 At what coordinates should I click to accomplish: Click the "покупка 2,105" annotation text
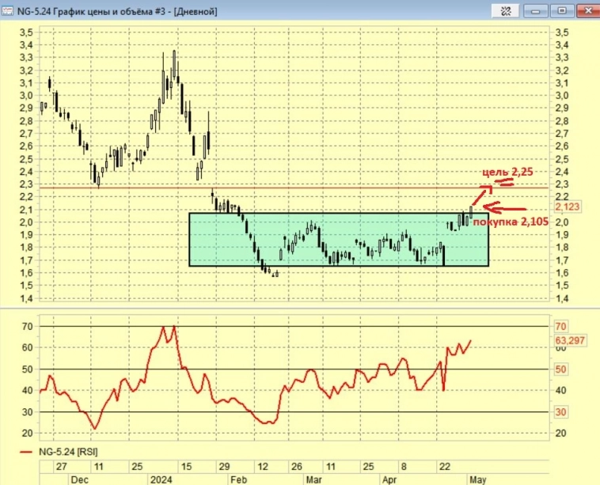[508, 222]
